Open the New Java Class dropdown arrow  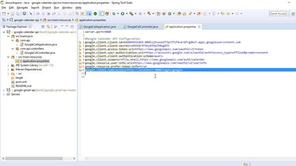tap(174, 13)
